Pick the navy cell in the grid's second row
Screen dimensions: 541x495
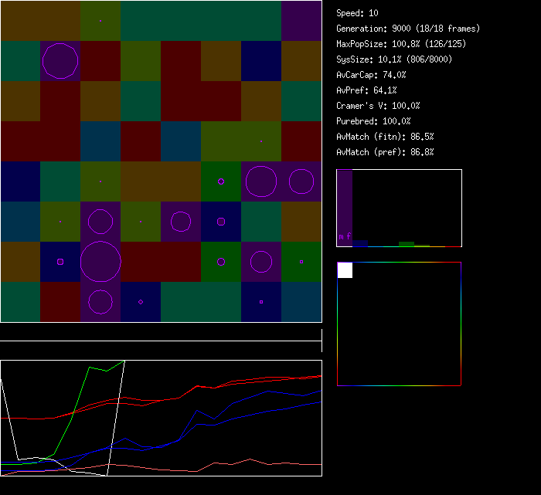261,60
